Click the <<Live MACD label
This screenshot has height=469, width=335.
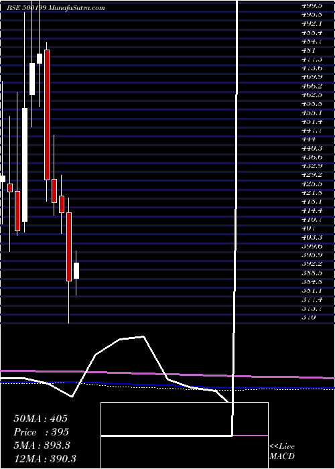point(282,452)
